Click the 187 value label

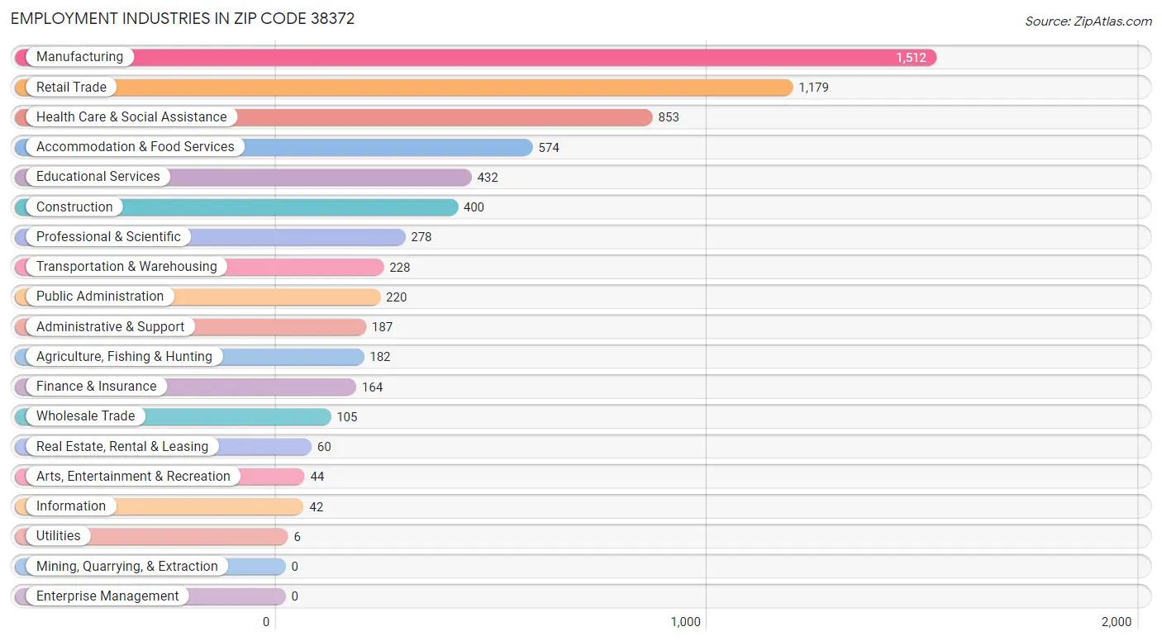382,327
